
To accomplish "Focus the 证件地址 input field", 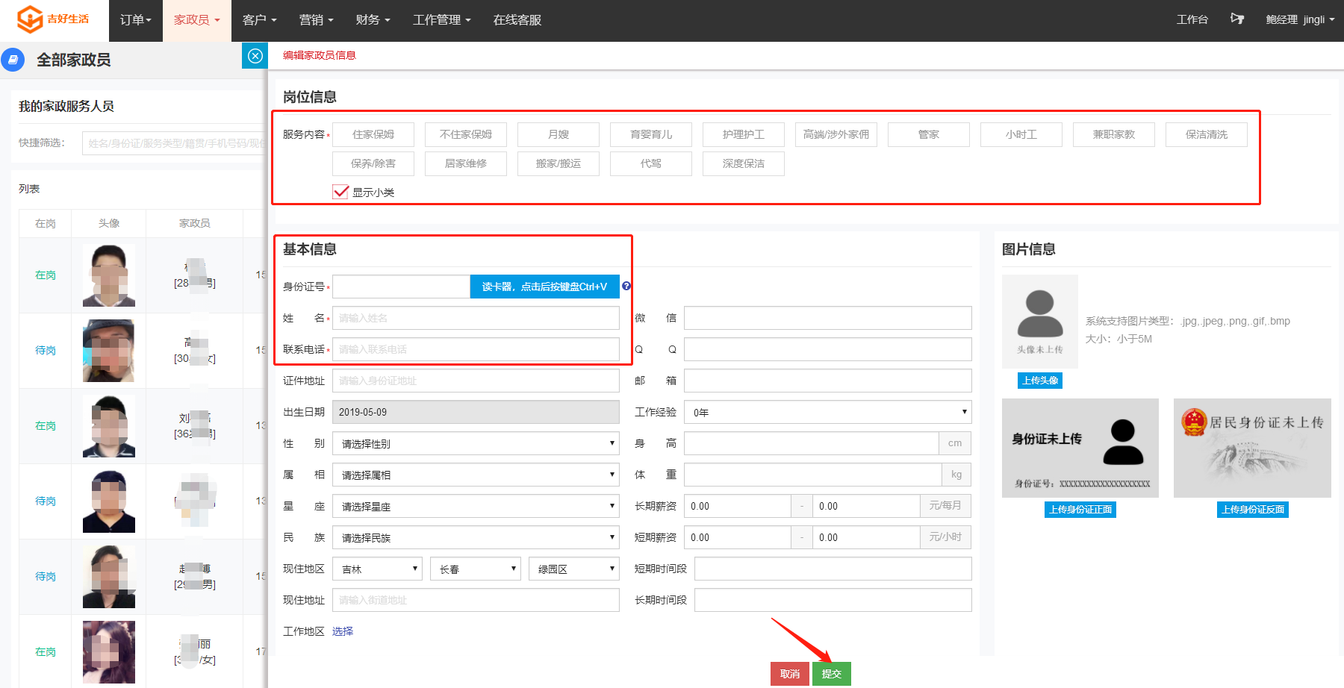I will (x=476, y=381).
